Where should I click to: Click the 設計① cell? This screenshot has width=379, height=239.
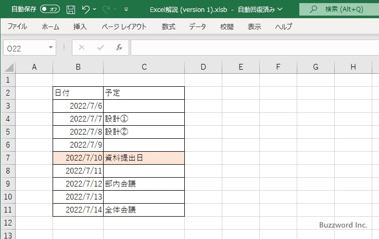[x=144, y=119]
